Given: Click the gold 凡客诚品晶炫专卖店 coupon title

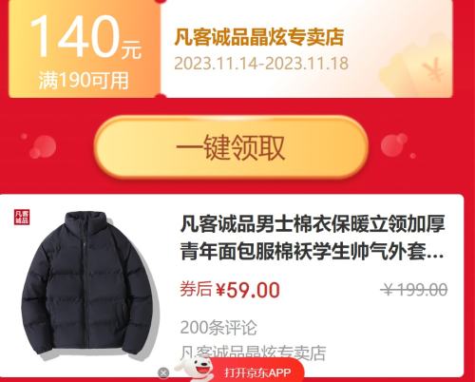Looking at the screenshot, I should pos(259,37).
